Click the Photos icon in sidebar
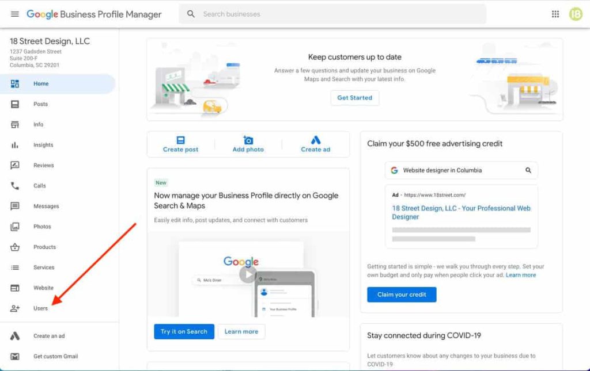The height and width of the screenshot is (371, 590). tap(14, 227)
